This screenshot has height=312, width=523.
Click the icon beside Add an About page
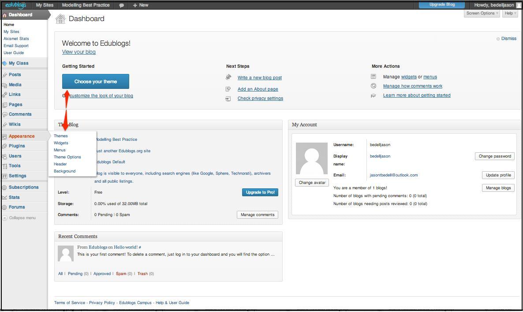click(228, 89)
